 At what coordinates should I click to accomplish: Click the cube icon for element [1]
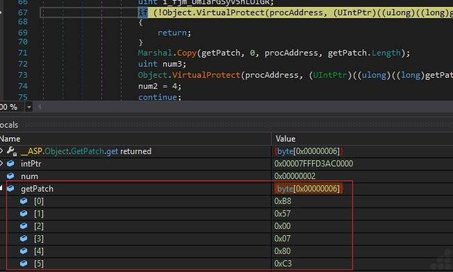[24, 214]
